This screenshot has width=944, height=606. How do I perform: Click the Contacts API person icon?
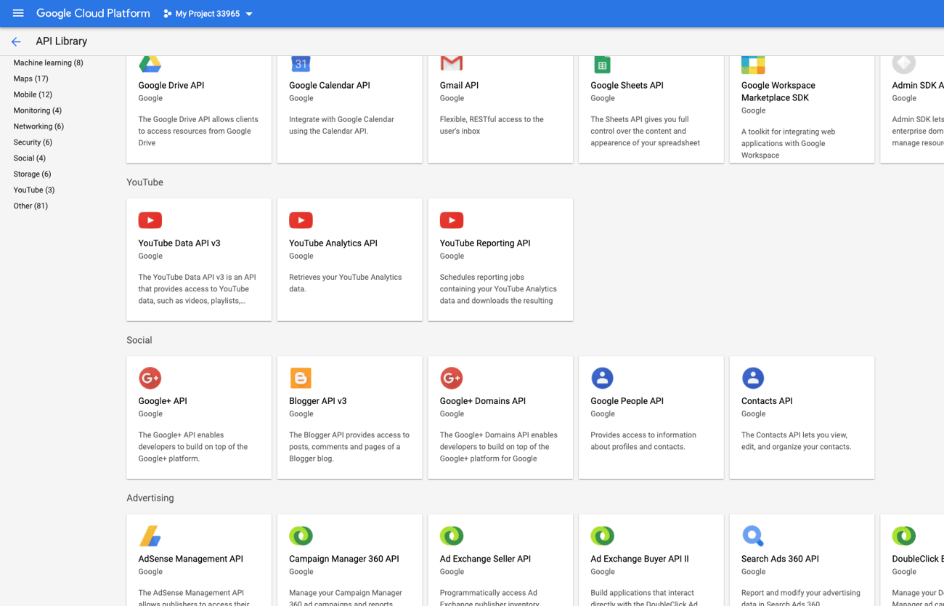[x=753, y=378]
